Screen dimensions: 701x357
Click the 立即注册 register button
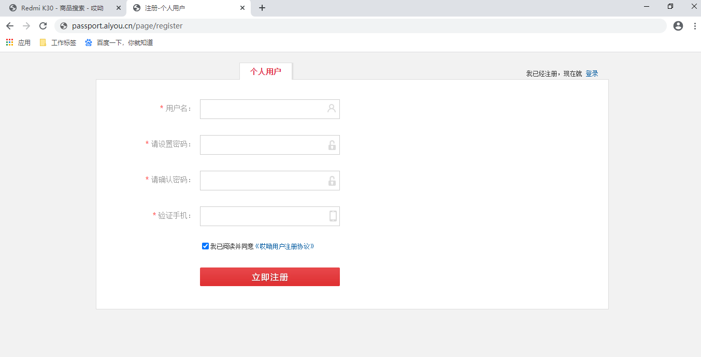[269, 276]
